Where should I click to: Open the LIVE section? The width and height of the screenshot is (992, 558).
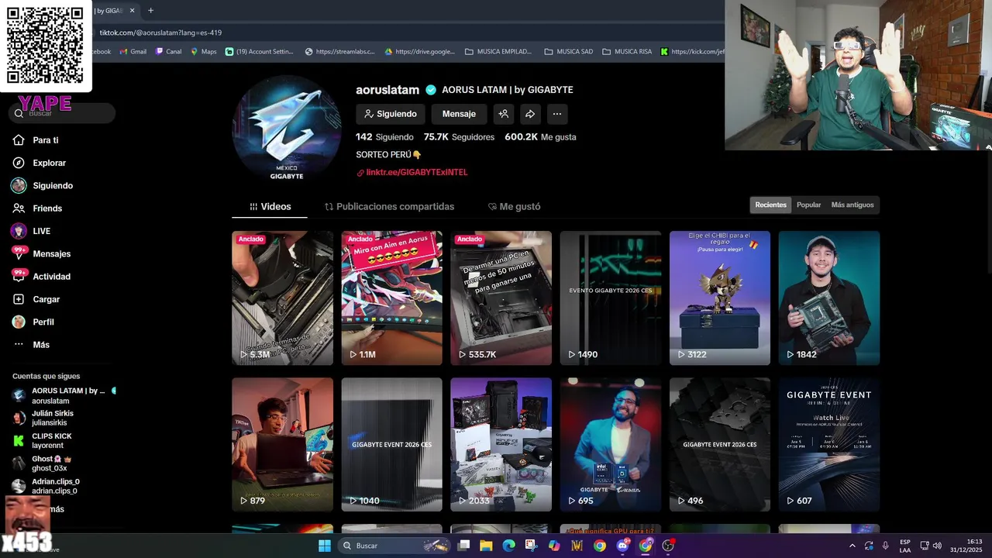41,231
